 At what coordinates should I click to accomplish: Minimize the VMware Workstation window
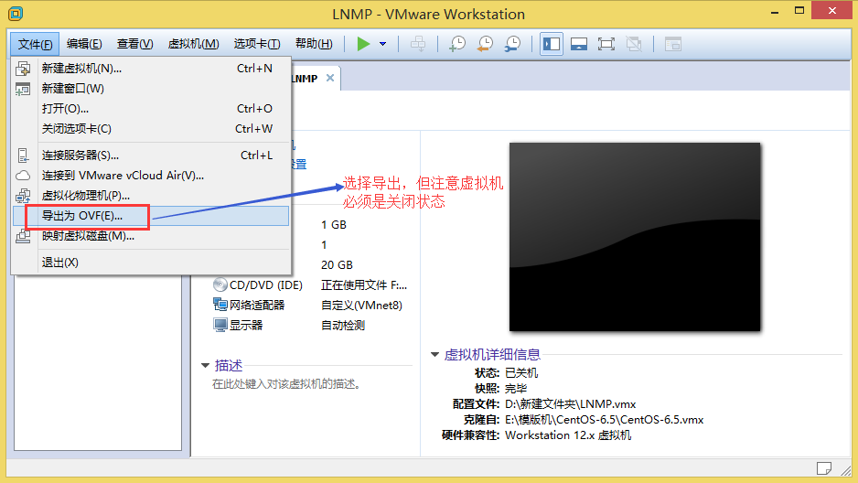click(x=774, y=12)
